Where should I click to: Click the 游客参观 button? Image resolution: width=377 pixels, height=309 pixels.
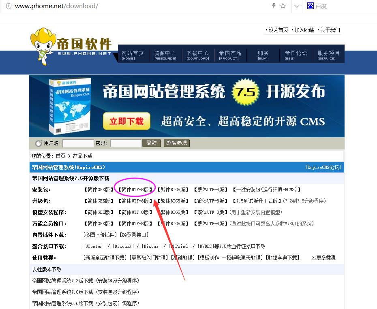pyautogui.click(x=177, y=143)
